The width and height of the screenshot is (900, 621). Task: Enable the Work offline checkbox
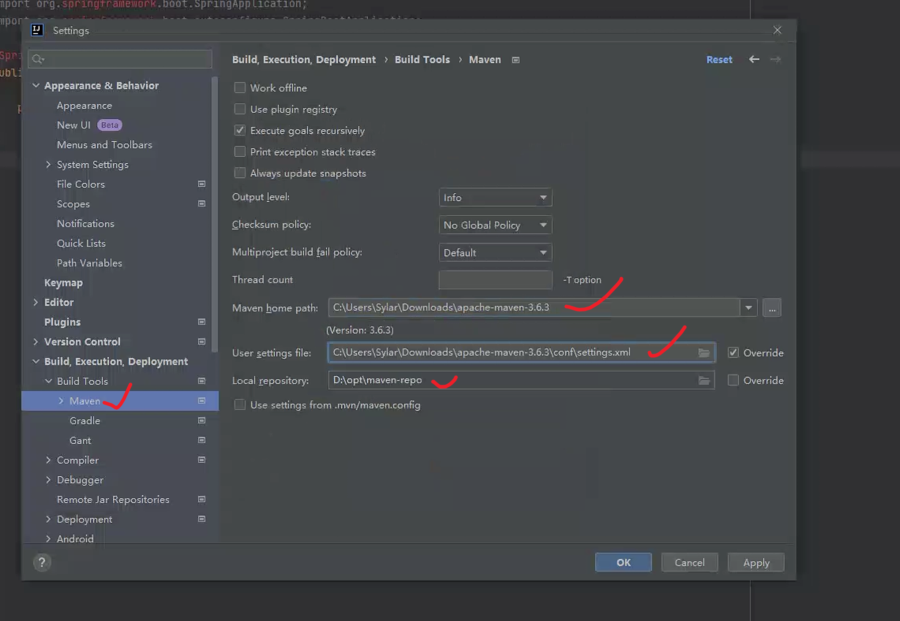(x=240, y=88)
